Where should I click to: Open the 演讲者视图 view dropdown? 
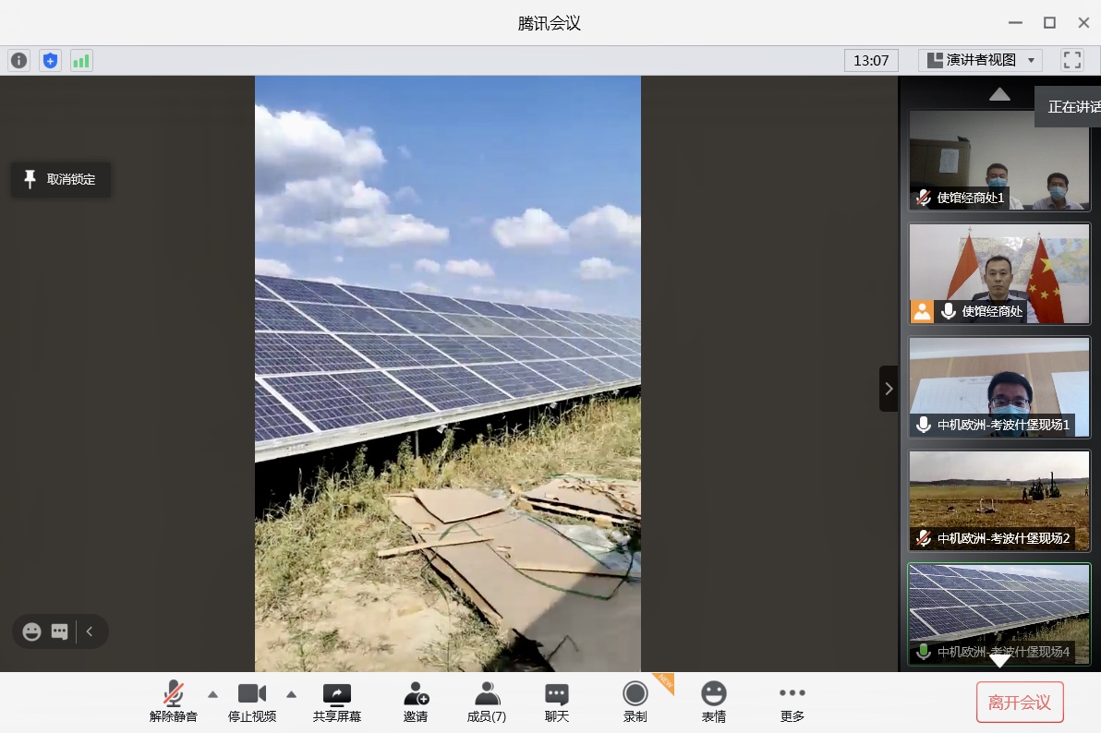(980, 60)
